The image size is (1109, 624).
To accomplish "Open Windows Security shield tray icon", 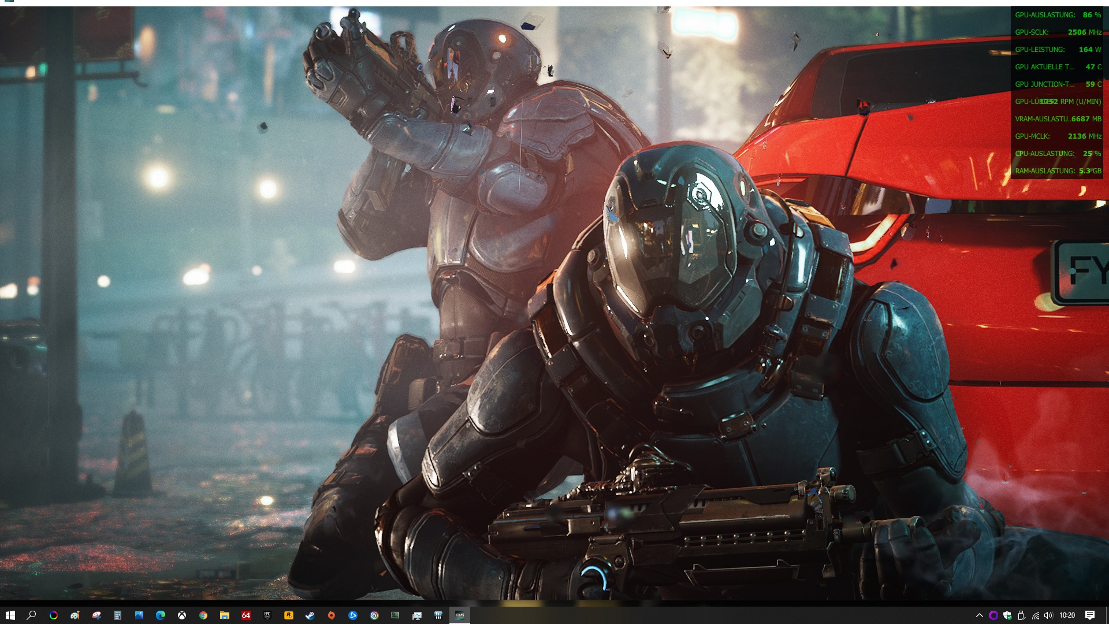I will coord(1007,615).
